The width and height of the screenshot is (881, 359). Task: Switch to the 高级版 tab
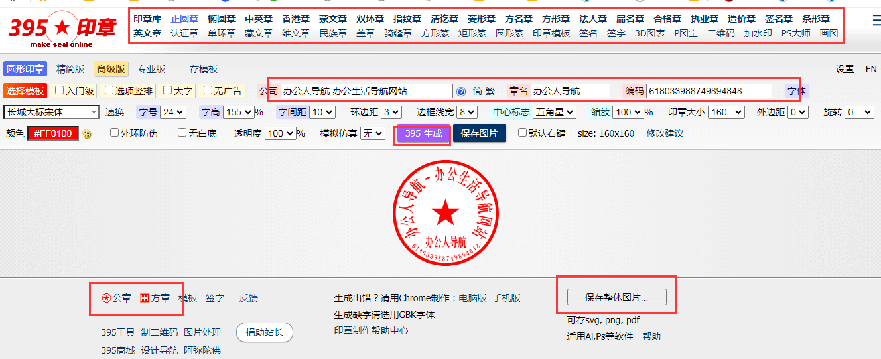point(111,69)
